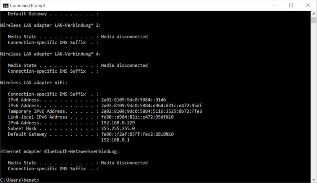Maximize the Command Prompt window
The image size is (317, 183).
(291, 5)
